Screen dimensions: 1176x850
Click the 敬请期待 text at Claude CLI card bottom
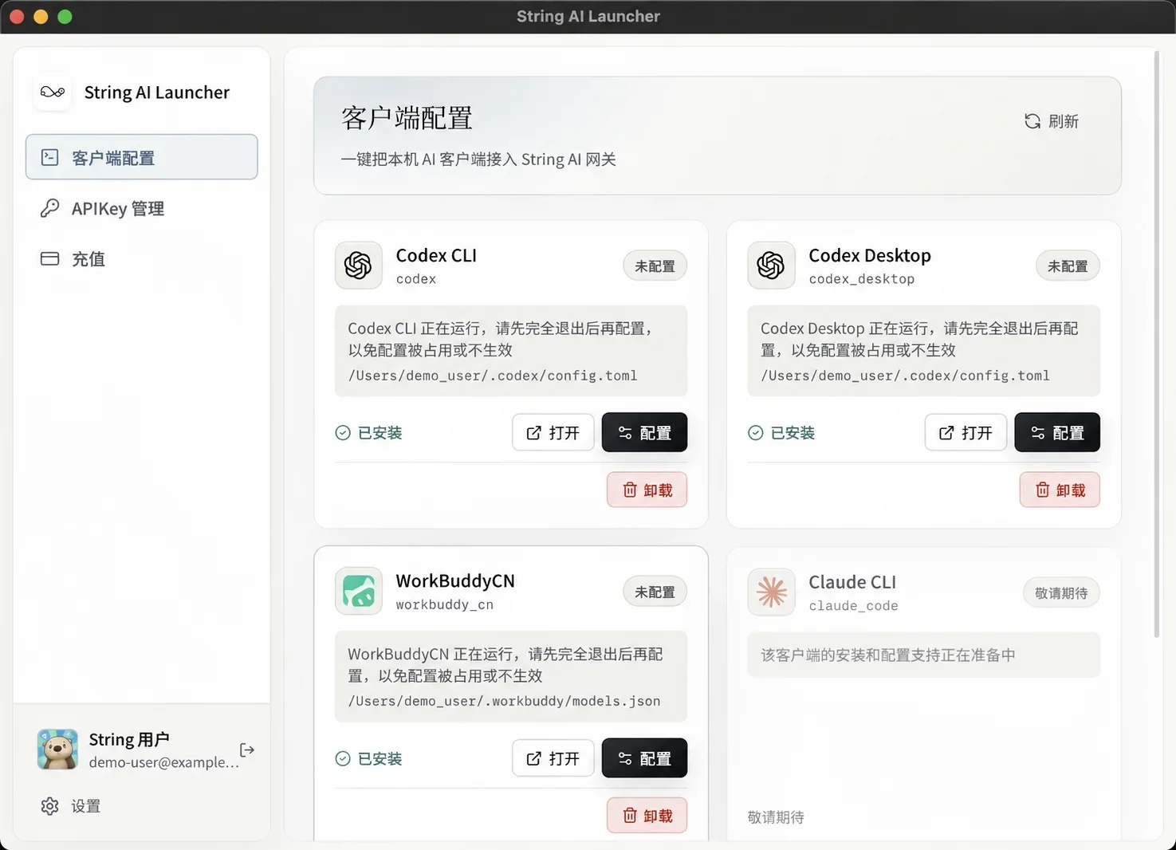click(776, 817)
